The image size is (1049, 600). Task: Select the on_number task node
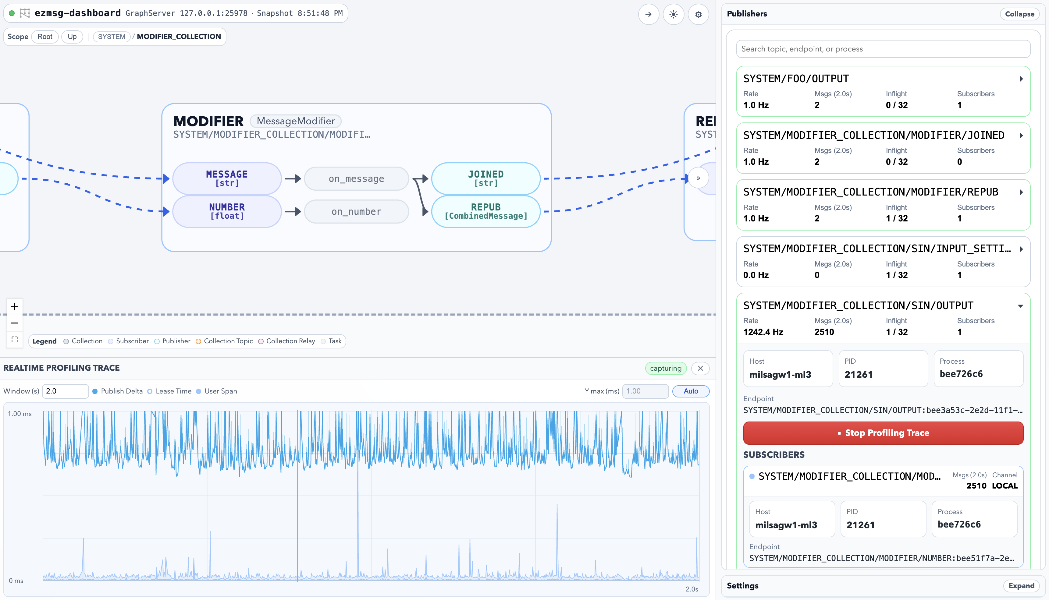pos(356,211)
